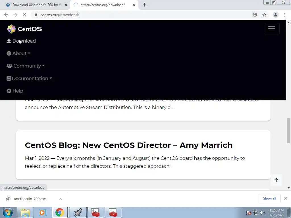The width and height of the screenshot is (291, 218).
Task: Open a new tab with the plus button
Action: pos(145,5)
